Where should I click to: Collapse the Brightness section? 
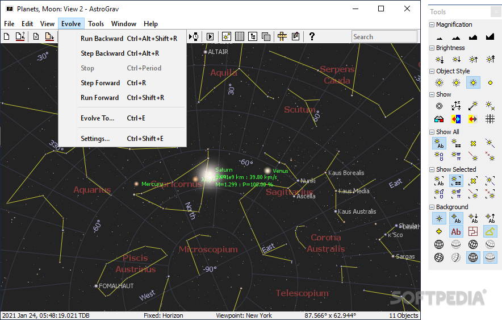pos(432,48)
